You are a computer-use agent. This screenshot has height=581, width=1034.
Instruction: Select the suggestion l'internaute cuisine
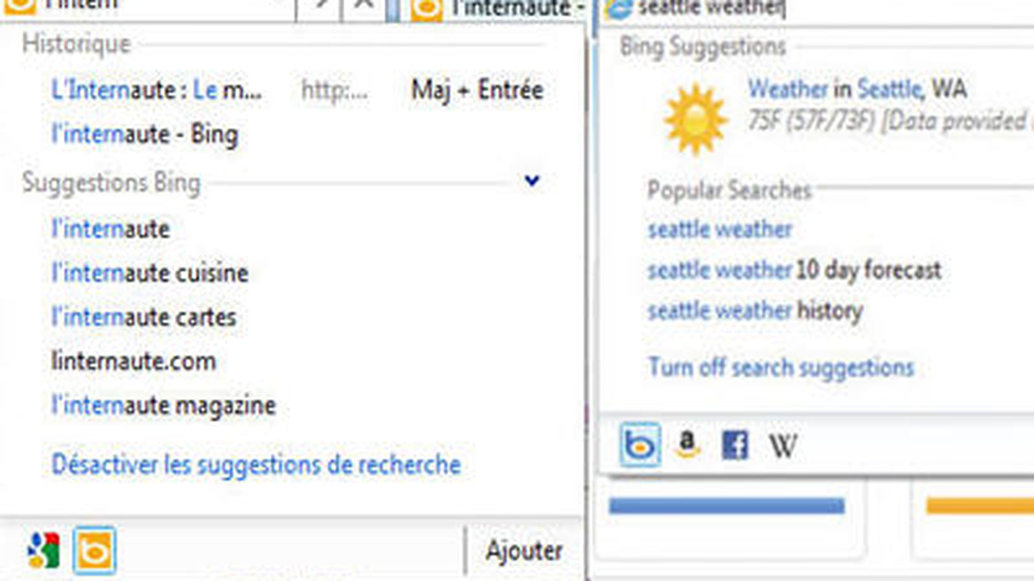pyautogui.click(x=149, y=273)
